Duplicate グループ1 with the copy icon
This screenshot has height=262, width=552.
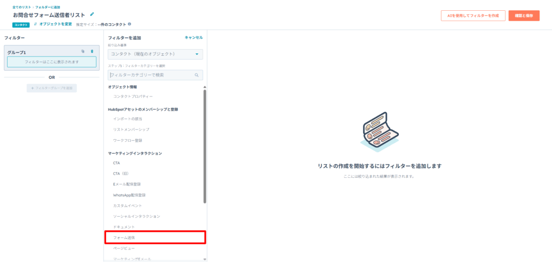pos(82,51)
